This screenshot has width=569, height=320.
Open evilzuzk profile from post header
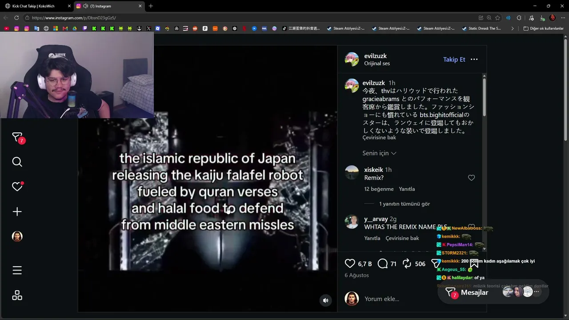tap(375, 56)
